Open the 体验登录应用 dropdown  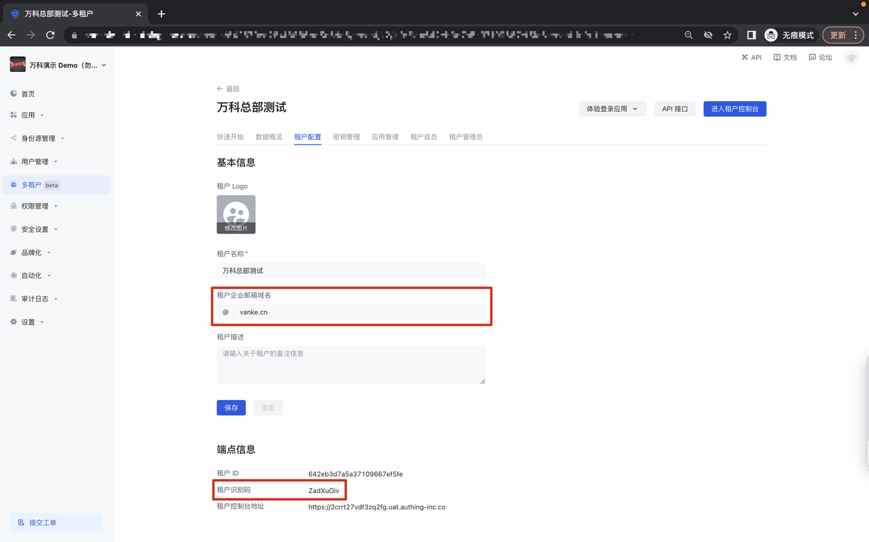tap(612, 109)
